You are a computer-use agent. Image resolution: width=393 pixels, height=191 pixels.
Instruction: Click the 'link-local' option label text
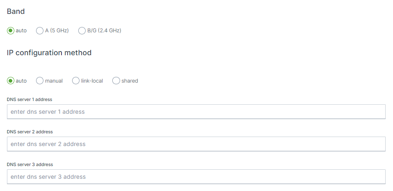pyautogui.click(x=92, y=81)
